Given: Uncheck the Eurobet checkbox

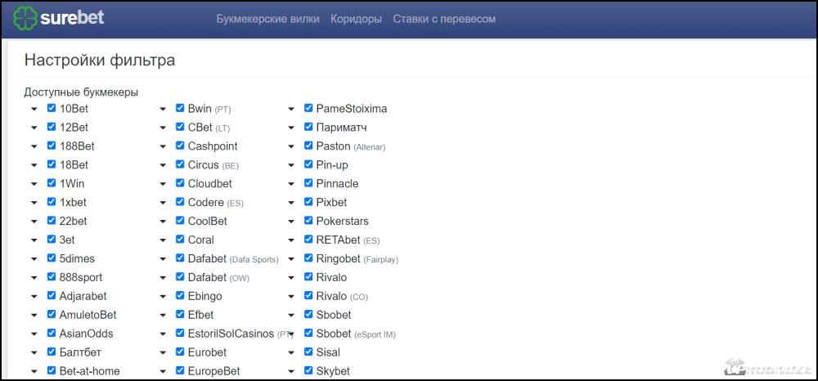Looking at the screenshot, I should coord(179,352).
